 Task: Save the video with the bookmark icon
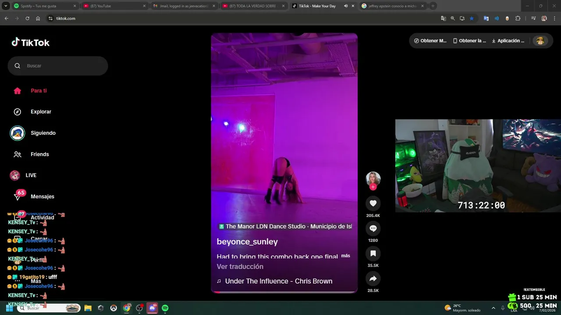pyautogui.click(x=373, y=253)
